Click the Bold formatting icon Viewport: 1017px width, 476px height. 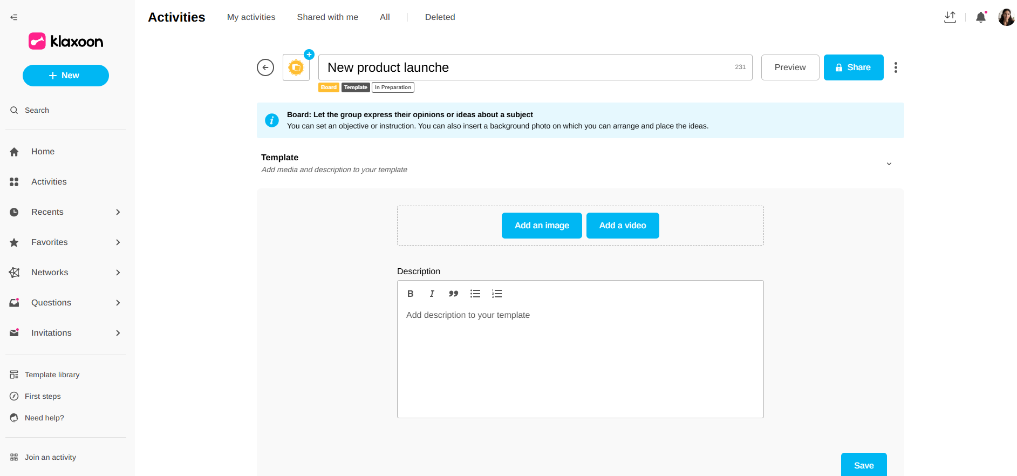point(410,294)
